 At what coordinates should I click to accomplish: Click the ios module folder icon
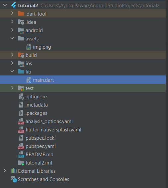click(21, 64)
